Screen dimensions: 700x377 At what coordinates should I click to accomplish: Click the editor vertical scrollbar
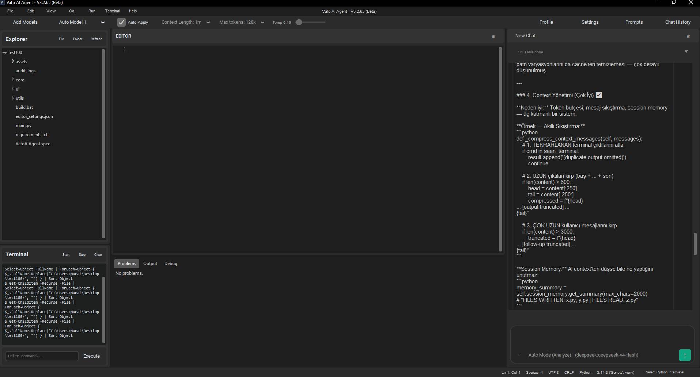tap(500, 149)
